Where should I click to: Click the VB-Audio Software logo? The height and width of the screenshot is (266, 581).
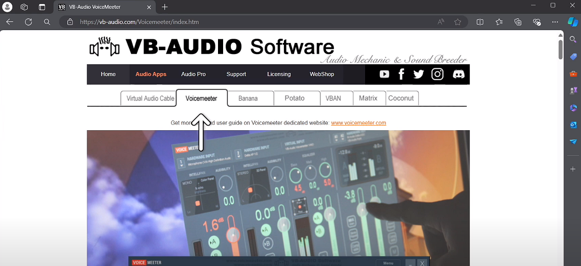[x=212, y=47]
